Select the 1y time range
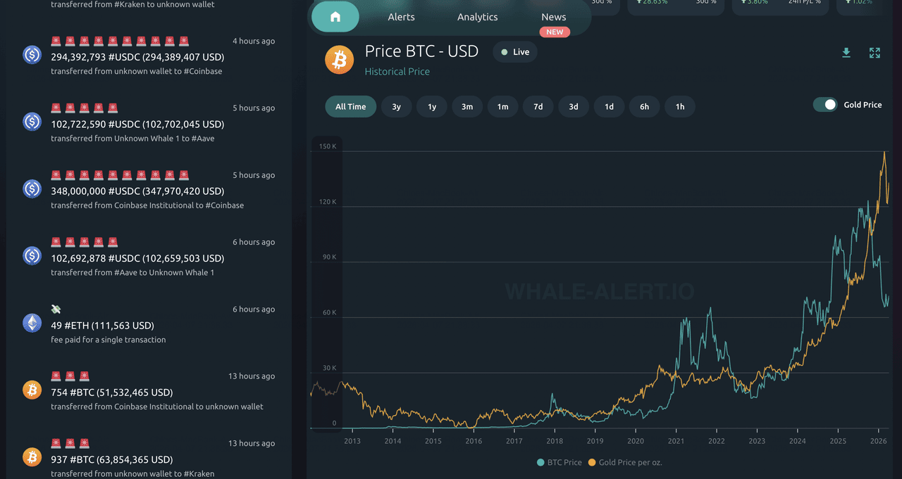Screen dimensions: 902x479 pos(432,107)
